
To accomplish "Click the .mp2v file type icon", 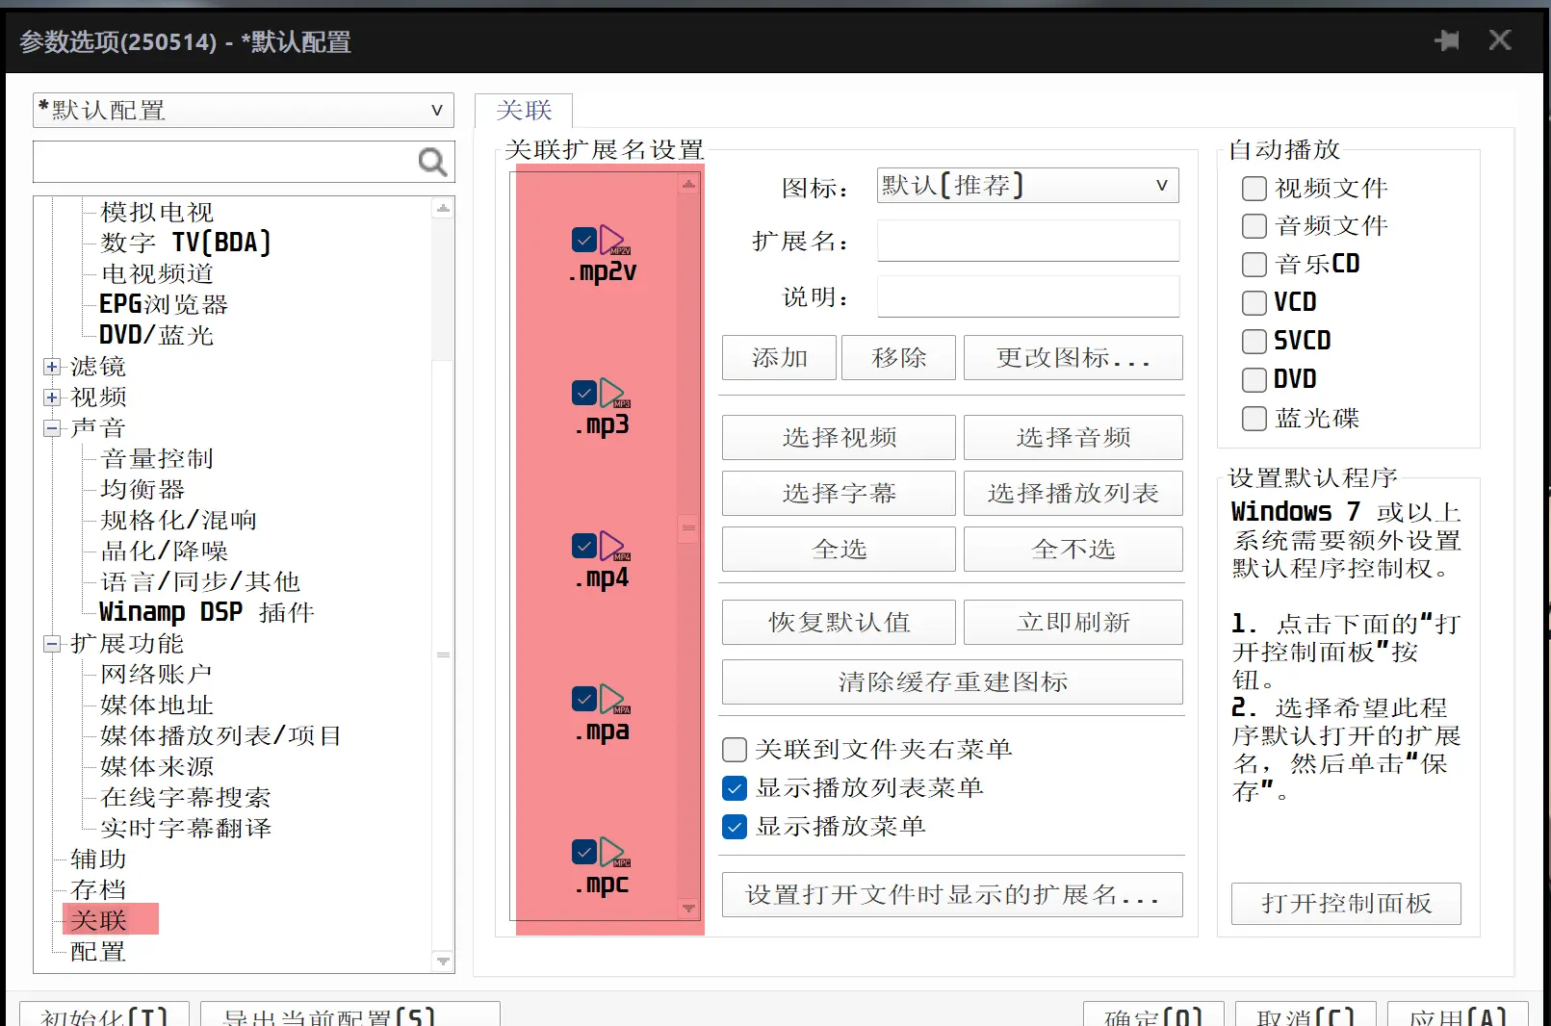I will click(615, 240).
